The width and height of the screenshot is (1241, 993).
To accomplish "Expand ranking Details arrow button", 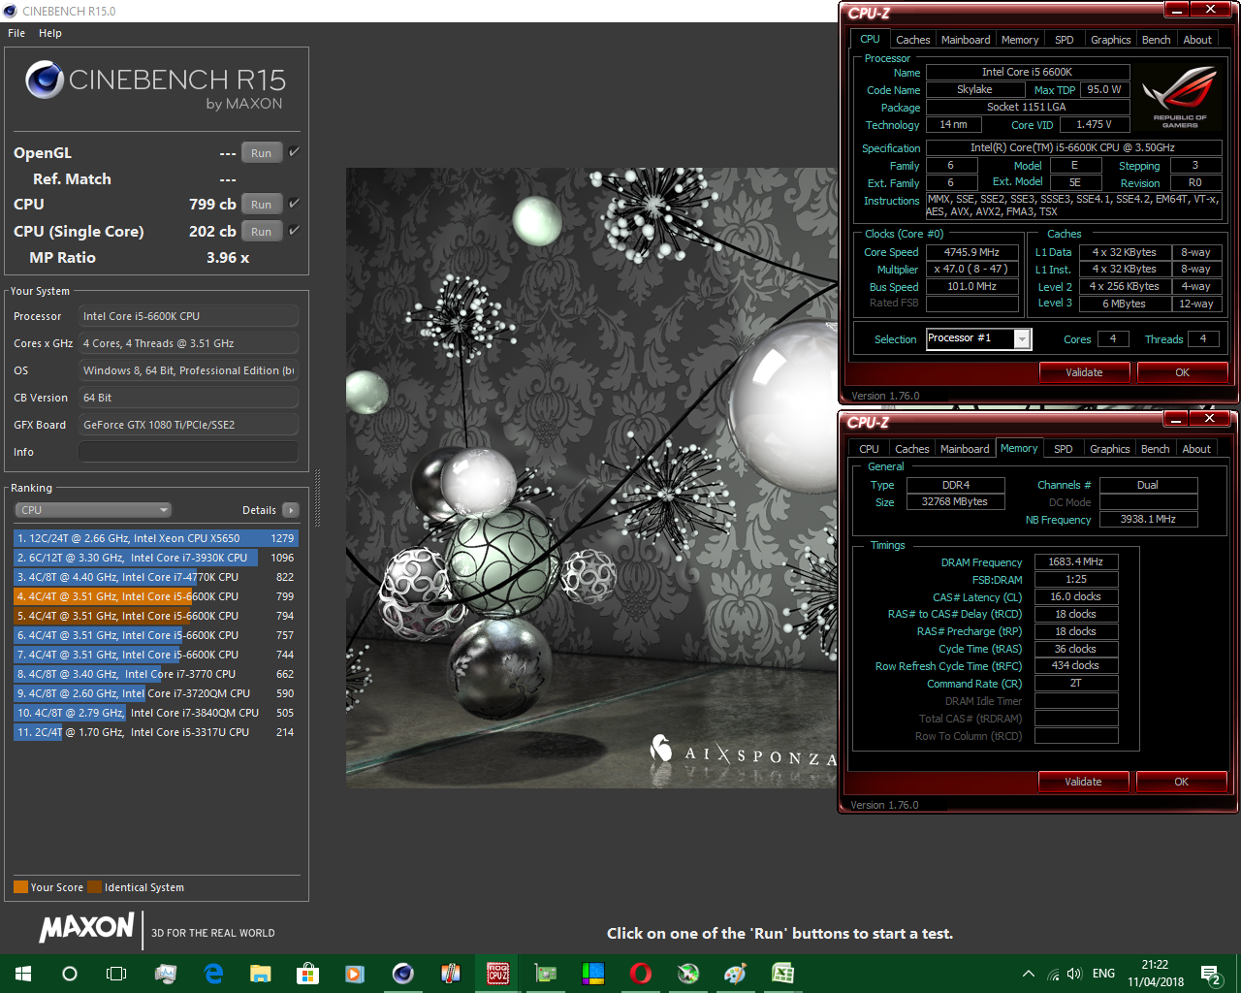I will 290,510.
